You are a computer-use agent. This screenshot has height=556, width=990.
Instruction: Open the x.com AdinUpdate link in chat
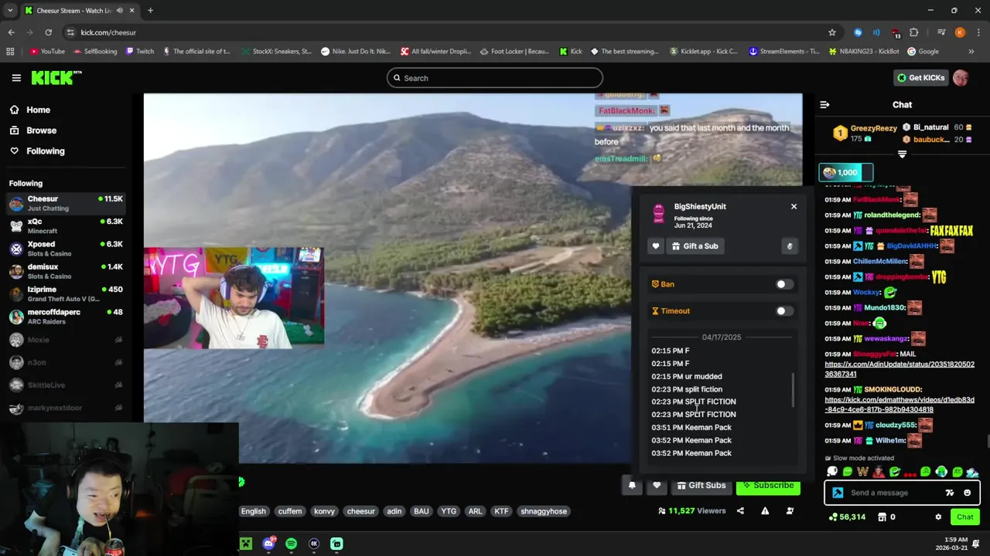tap(900, 369)
